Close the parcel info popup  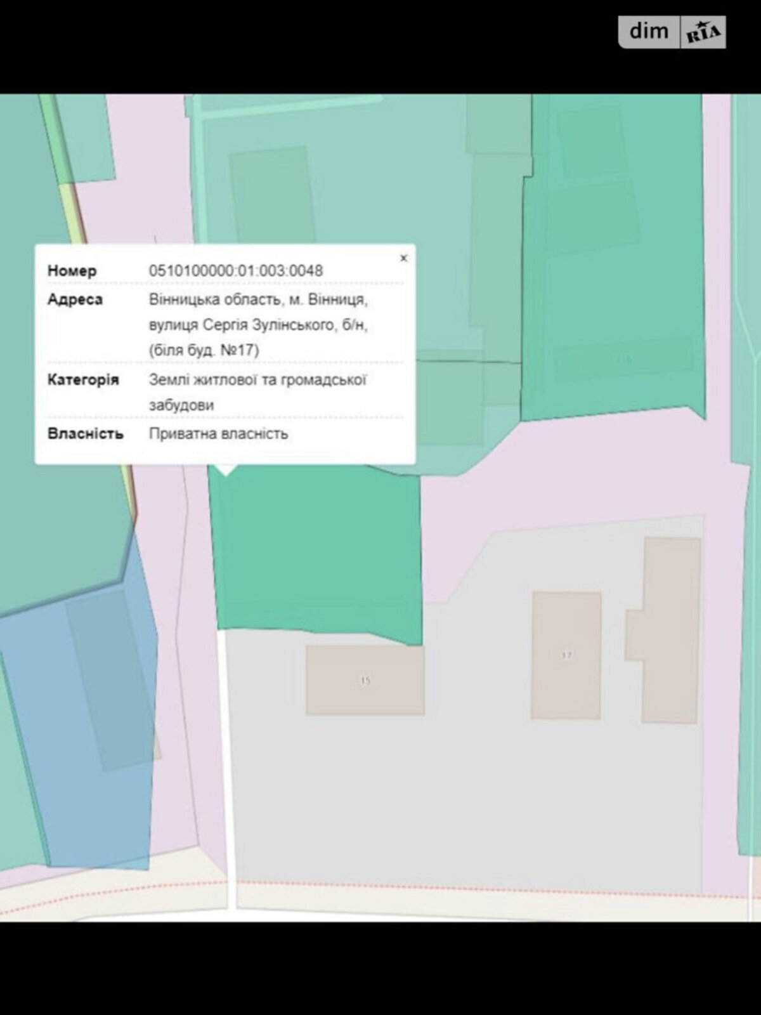[403, 258]
